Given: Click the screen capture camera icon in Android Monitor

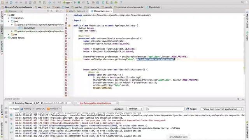Looking at the screenshot, I should 6,108.
